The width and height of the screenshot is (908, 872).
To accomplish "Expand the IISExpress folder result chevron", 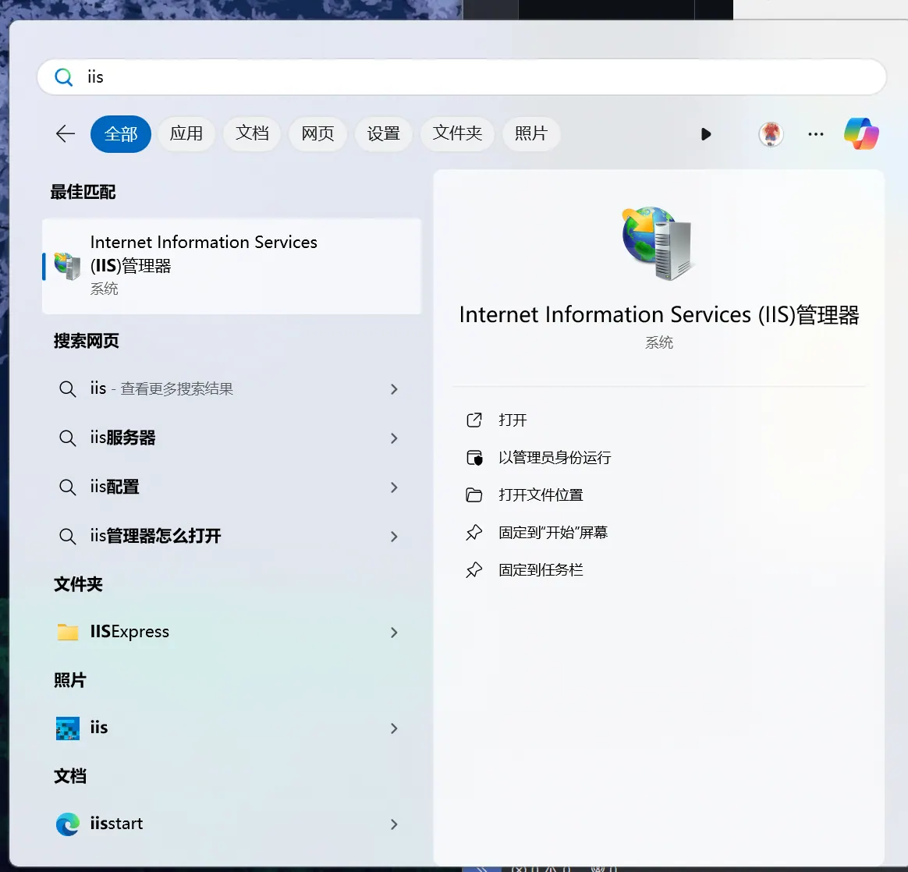I will click(x=394, y=633).
